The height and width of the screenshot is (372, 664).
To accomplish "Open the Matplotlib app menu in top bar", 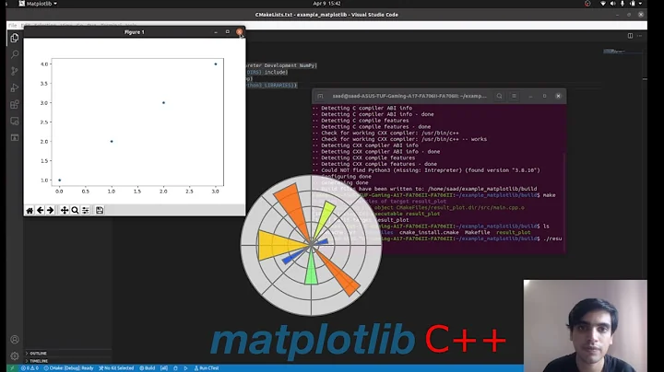I will tap(38, 4).
